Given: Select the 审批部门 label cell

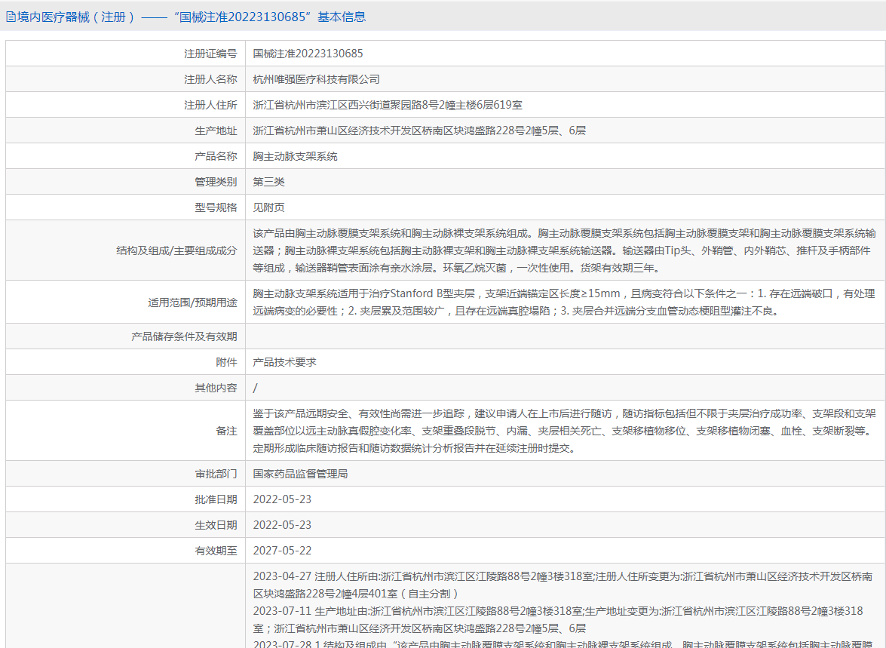Looking at the screenshot, I should (x=216, y=474).
